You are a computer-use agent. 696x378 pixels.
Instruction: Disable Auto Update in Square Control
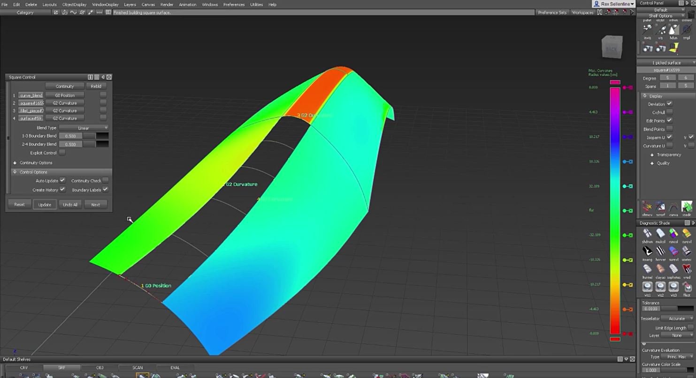[x=62, y=180]
